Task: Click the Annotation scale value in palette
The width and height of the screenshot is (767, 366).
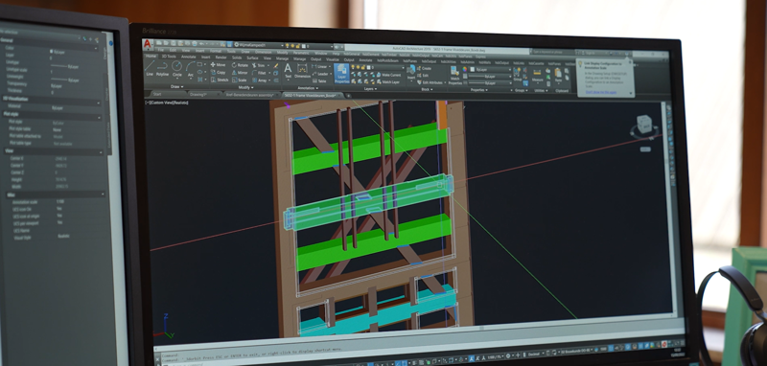Action: click(x=60, y=201)
